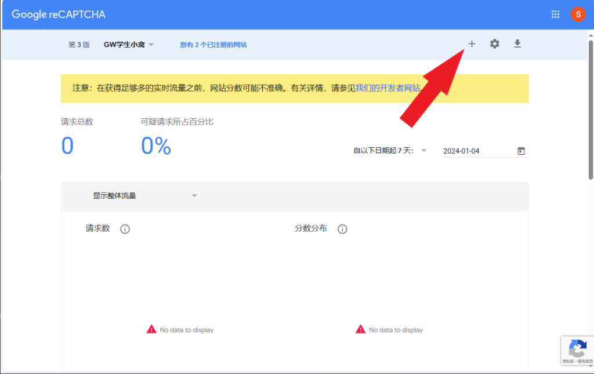The image size is (594, 374).
Task: Click the vertical page scrollbar
Action: point(591,110)
